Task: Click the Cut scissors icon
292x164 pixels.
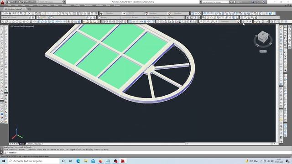Action: tap(29, 13)
